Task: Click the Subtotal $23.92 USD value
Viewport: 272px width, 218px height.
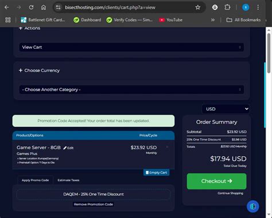Action: [x=236, y=132]
